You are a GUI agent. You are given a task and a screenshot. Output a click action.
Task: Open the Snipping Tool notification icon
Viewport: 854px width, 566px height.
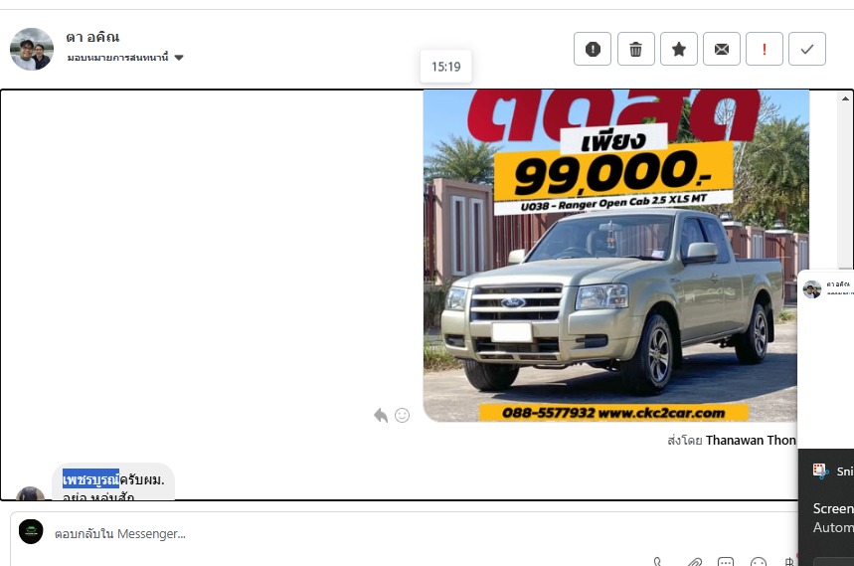point(820,471)
